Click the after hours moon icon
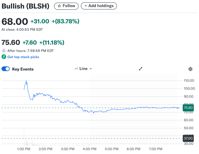 (4, 51)
